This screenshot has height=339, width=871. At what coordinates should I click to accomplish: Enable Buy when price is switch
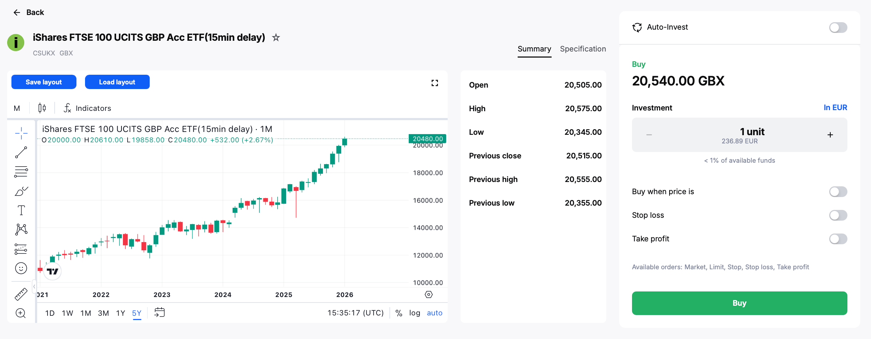(x=838, y=192)
